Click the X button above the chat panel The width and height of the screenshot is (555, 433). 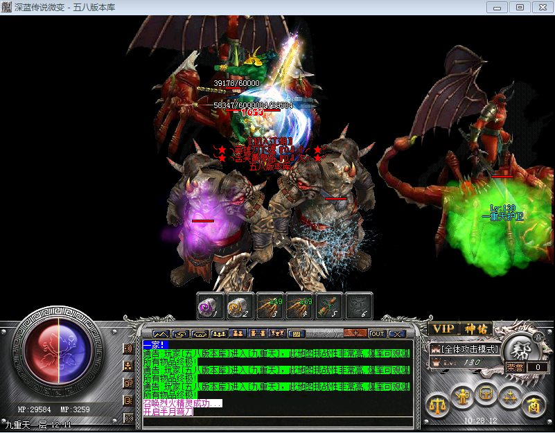pos(397,334)
